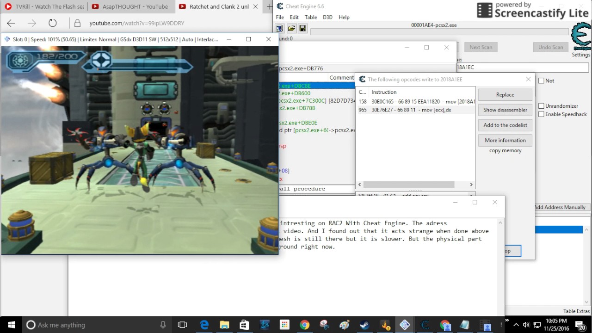Switch to TVRill Watch The Flash tab
This screenshot has width=592, height=333.
coord(44,6)
